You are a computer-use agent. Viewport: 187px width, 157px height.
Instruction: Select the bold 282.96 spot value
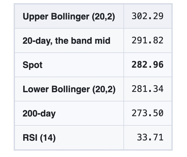point(148,65)
